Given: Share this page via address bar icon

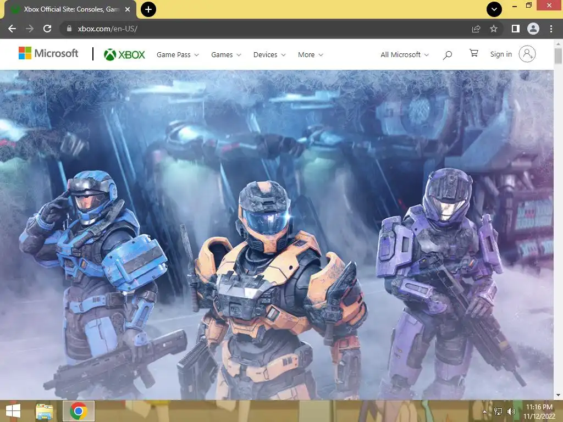Looking at the screenshot, I should [476, 29].
